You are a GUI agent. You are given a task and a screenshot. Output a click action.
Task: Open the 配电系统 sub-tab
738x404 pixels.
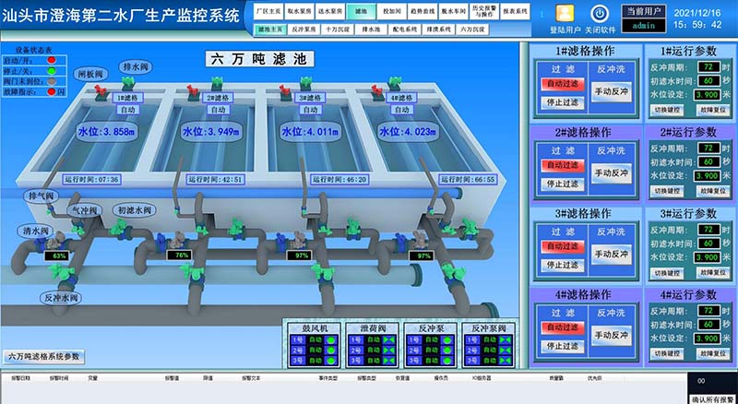point(405,30)
